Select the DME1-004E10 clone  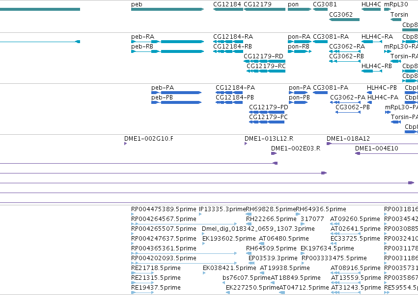point(387,153)
